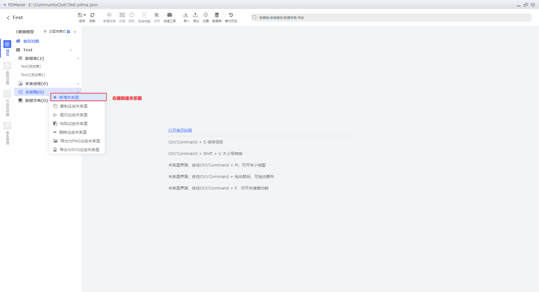
Task: Open the save dropdown arrow next to 保存
Action: (84, 15)
